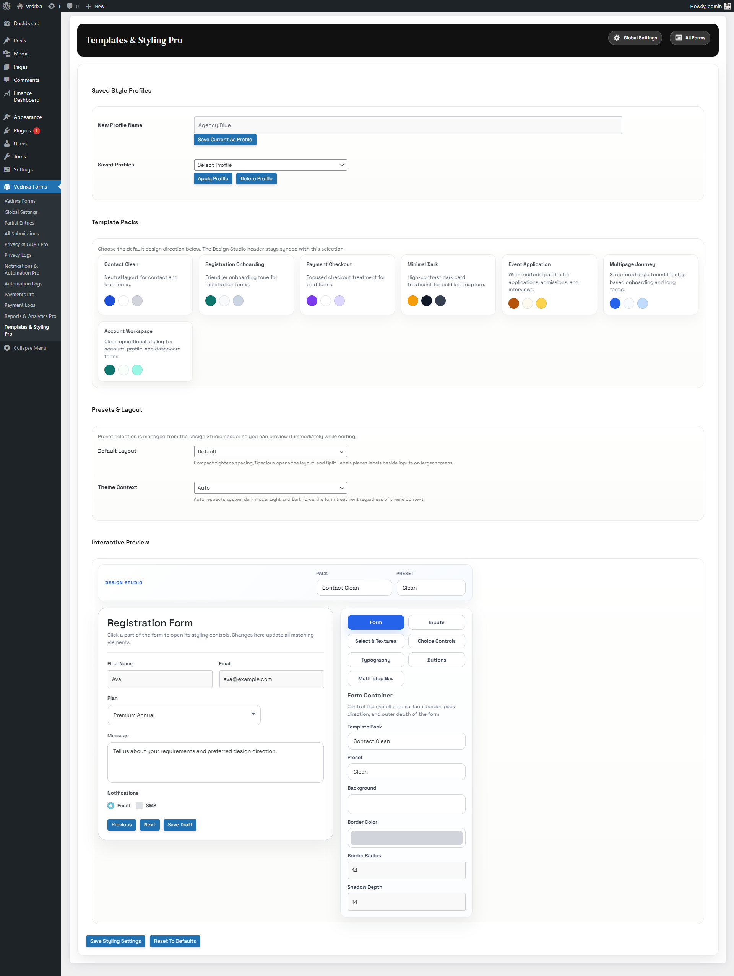Open the Vedrixa site home icon
This screenshot has height=976, width=734.
click(x=20, y=6)
